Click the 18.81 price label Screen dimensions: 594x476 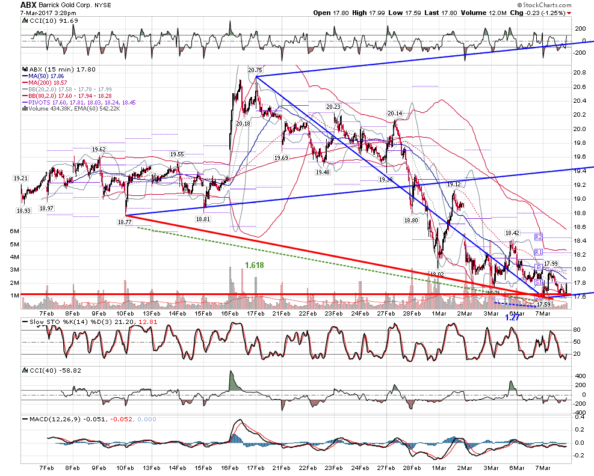pyautogui.click(x=203, y=219)
